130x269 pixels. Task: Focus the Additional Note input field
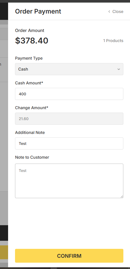tap(69, 143)
